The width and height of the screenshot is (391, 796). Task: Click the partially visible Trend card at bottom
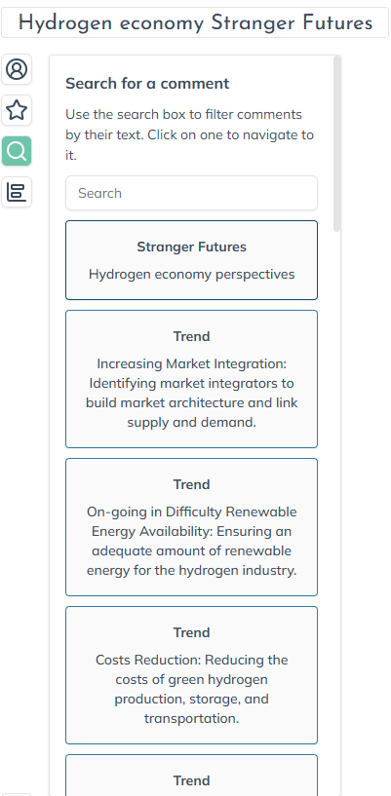[191, 776]
